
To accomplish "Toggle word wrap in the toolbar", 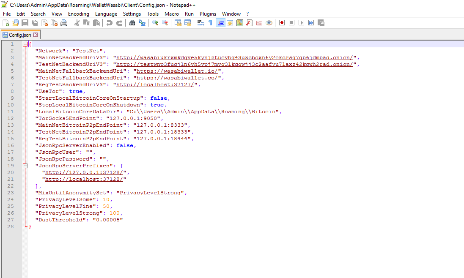I will pyautogui.click(x=200, y=23).
